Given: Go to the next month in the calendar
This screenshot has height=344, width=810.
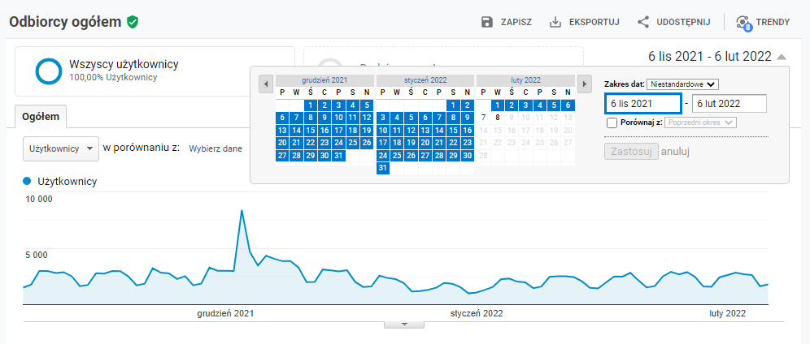Looking at the screenshot, I should (584, 84).
